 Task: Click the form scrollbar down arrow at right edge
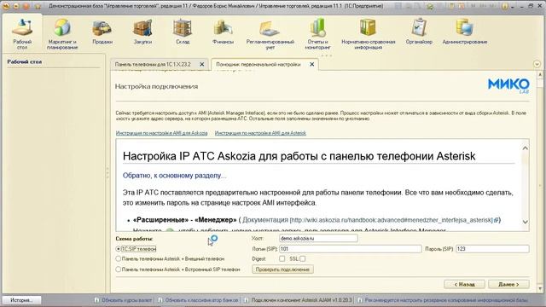[x=540, y=288]
